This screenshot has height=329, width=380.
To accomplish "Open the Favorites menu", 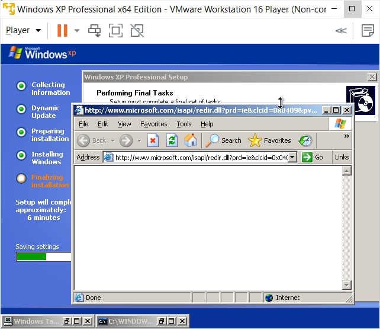I will 154,124.
